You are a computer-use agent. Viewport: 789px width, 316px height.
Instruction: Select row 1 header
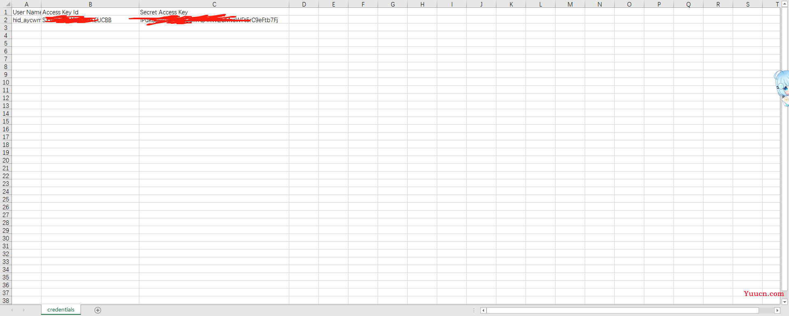pyautogui.click(x=6, y=12)
